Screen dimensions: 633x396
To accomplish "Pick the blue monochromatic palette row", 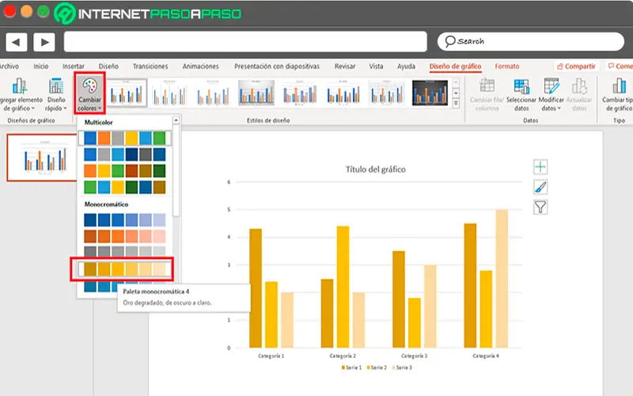I will [x=125, y=220].
